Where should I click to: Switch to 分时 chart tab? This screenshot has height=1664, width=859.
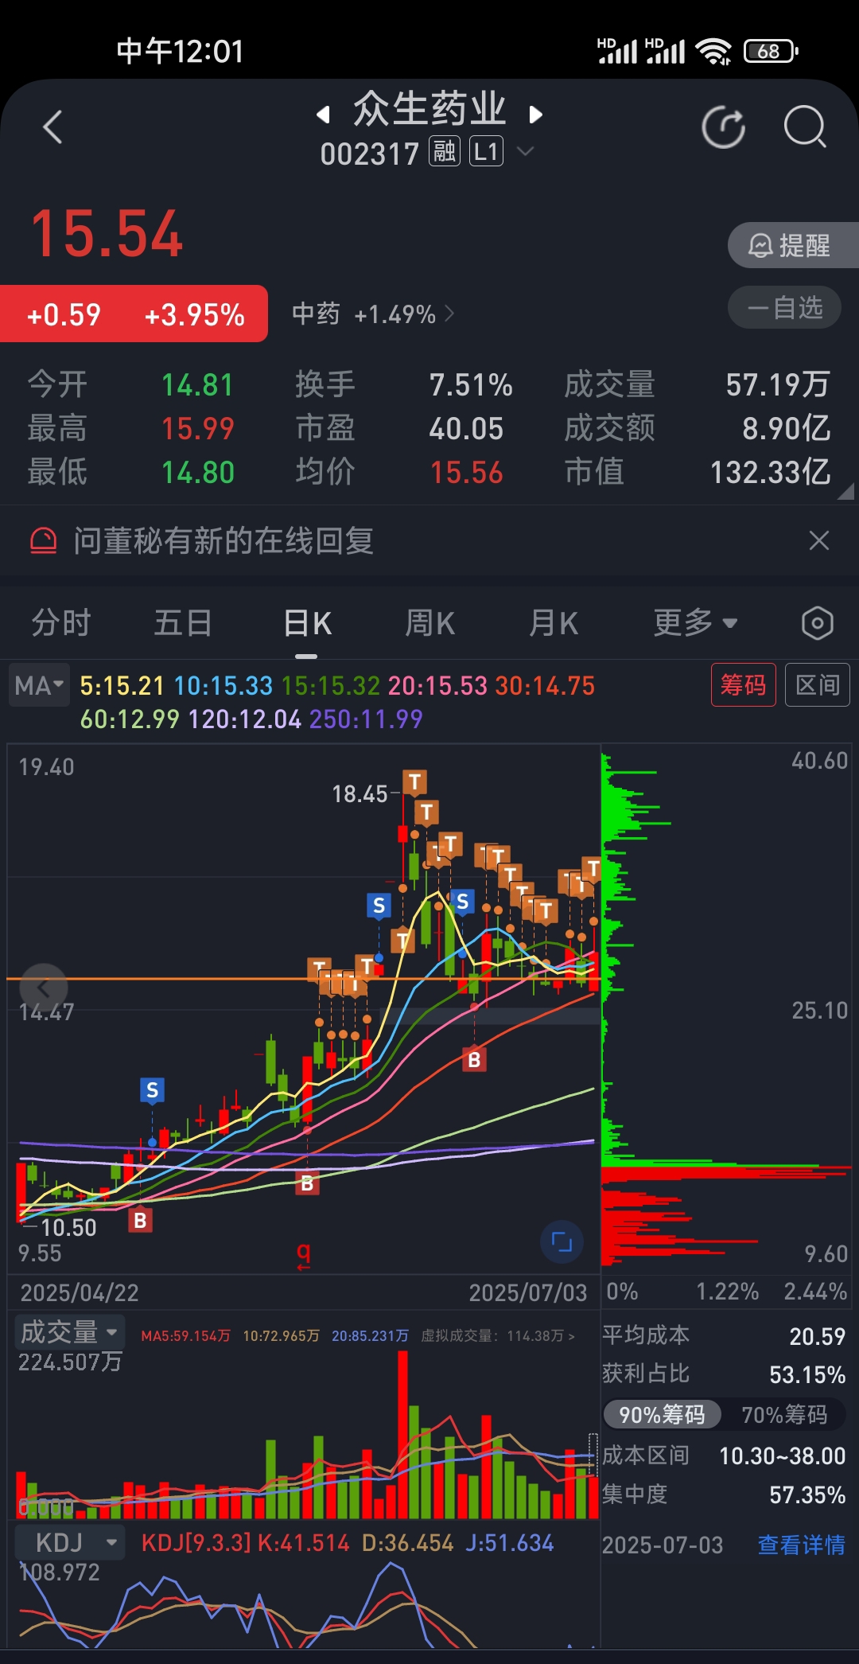click(61, 622)
